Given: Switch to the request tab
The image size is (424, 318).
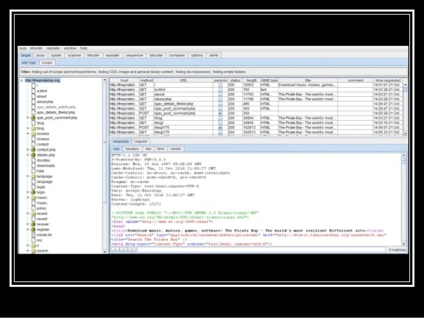Looking at the screenshot, I should 141,141.
